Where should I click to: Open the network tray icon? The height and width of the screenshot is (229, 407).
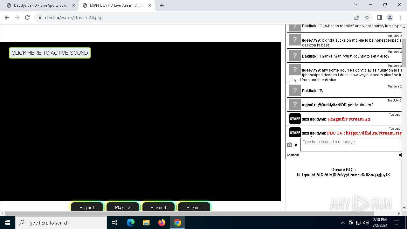click(358, 223)
